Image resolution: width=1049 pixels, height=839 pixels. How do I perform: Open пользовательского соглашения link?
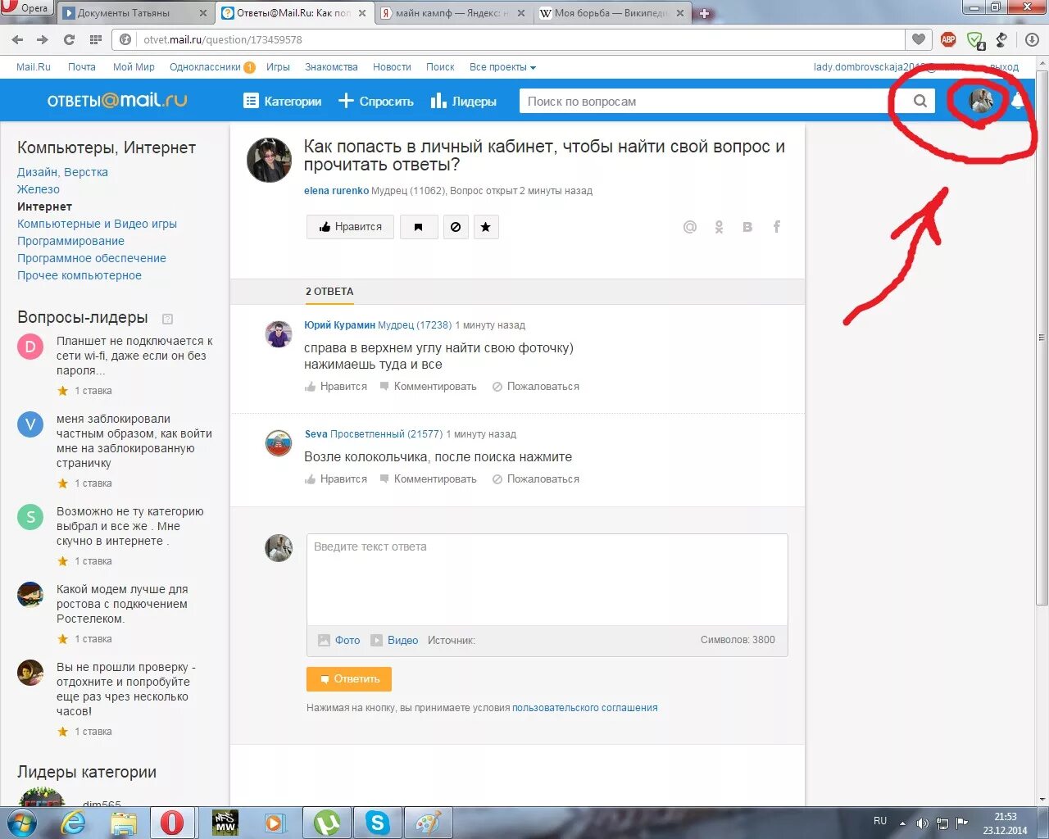[x=584, y=708]
